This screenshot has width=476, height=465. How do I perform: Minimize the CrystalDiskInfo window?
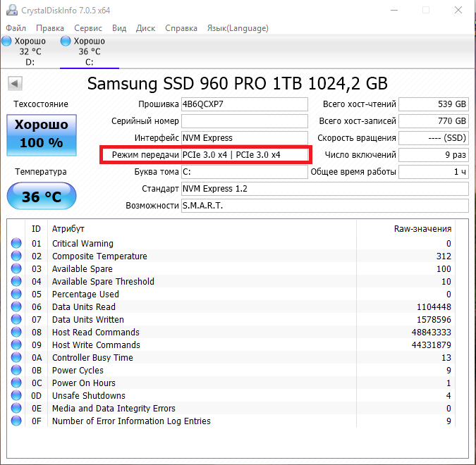[394, 10]
